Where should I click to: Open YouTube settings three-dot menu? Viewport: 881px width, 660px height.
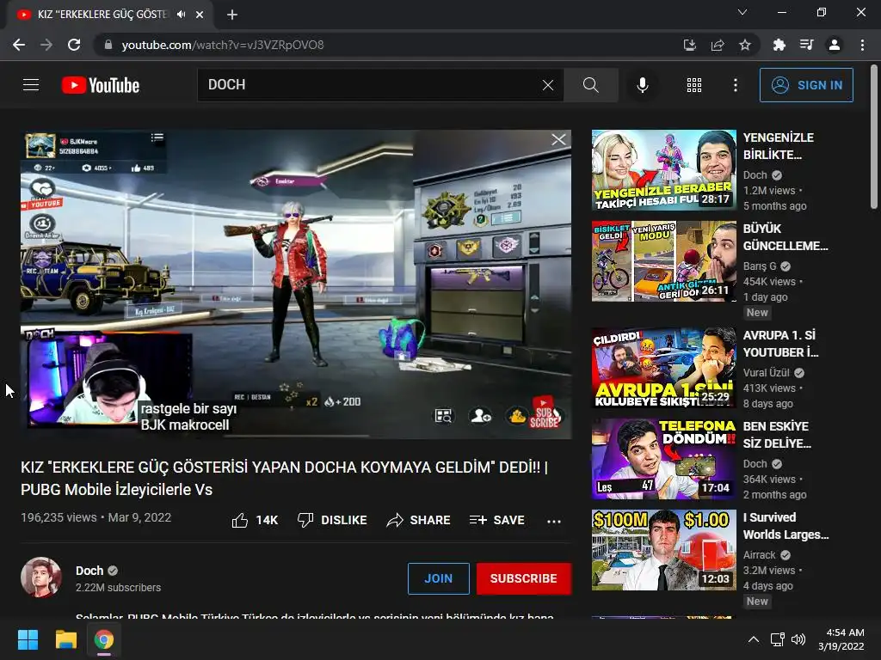click(x=735, y=85)
